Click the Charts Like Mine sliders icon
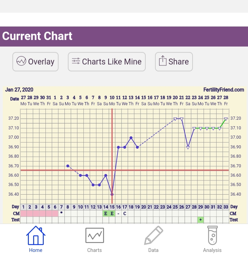 pos(76,61)
